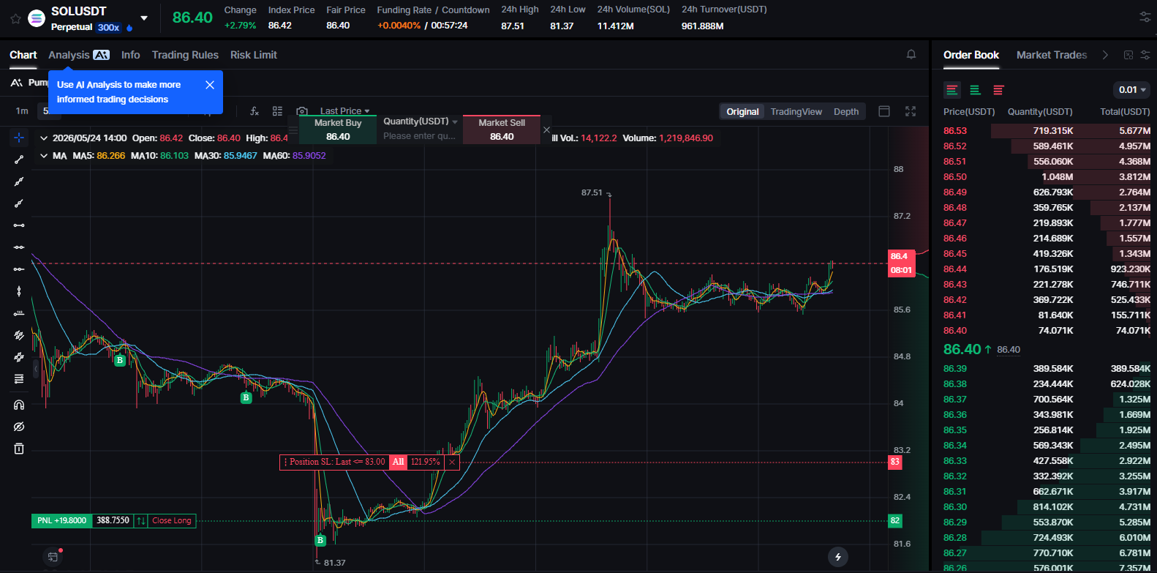Take a chart screenshot with camera icon
Viewport: 1157px width, 573px height.
(x=302, y=111)
